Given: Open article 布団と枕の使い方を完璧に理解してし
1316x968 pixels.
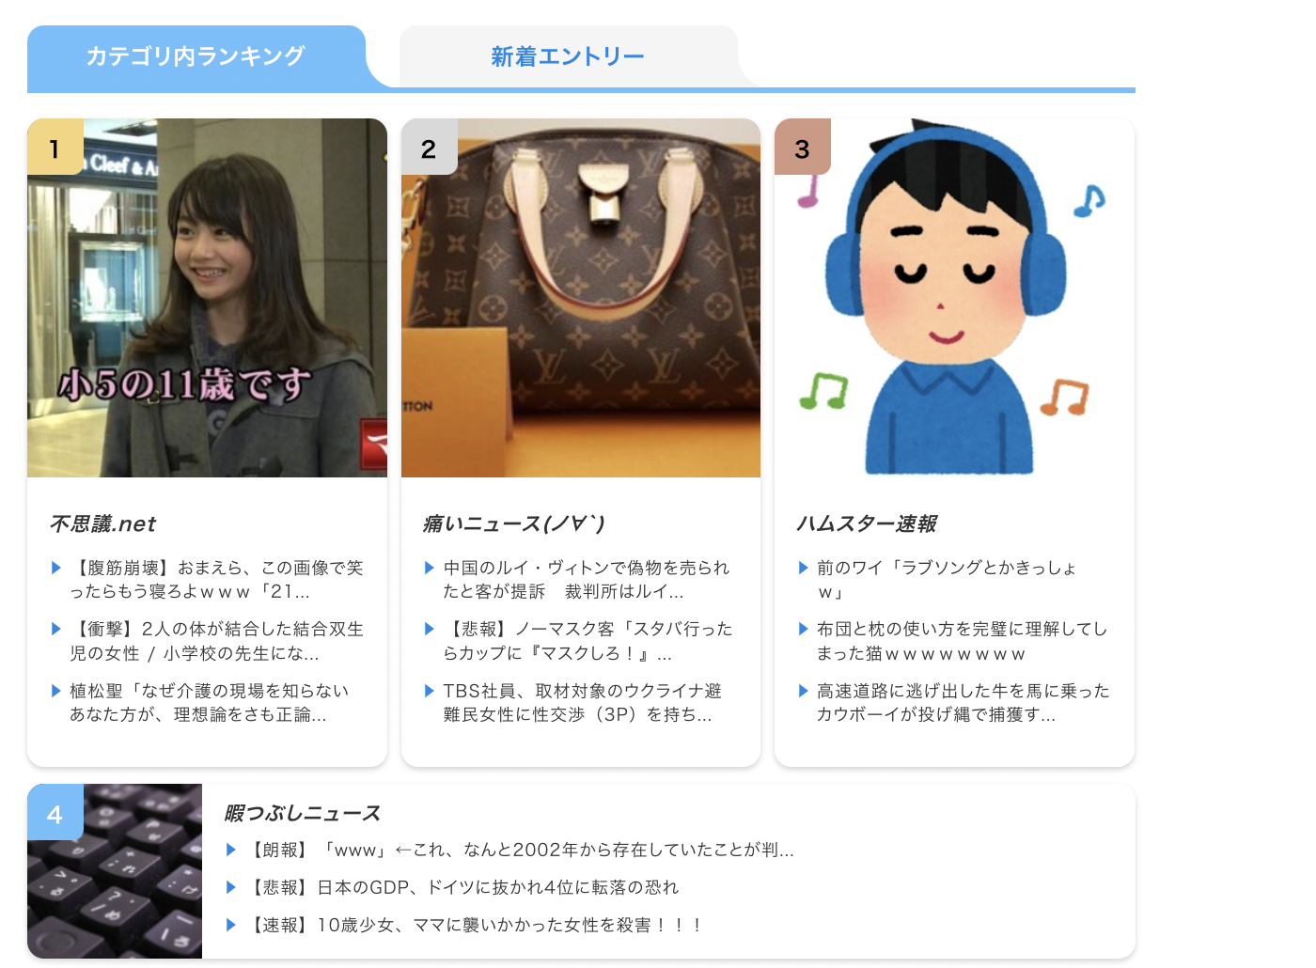Looking at the screenshot, I should click(962, 641).
